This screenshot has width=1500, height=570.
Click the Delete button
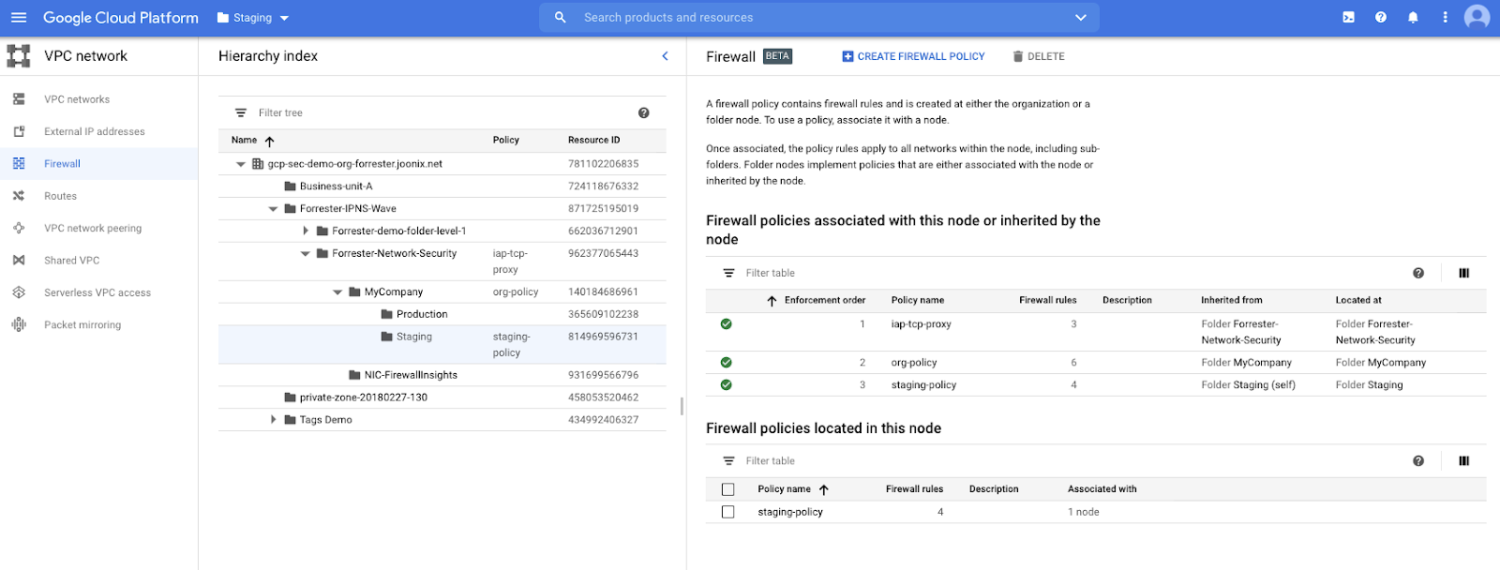click(x=1038, y=56)
